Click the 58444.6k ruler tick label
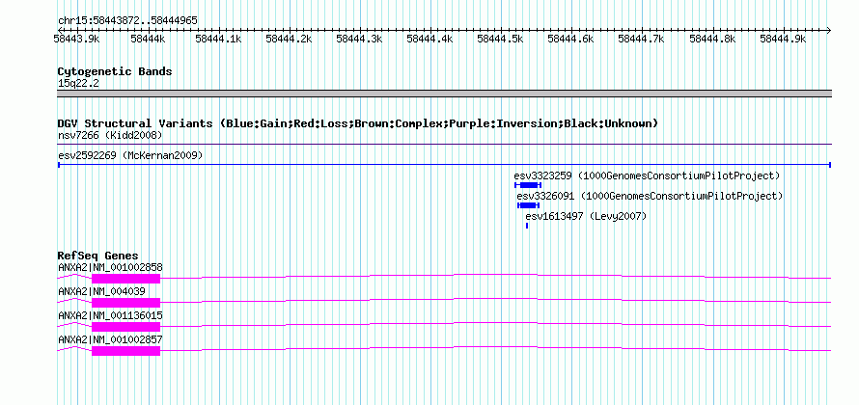859x405 pixels. 570,39
